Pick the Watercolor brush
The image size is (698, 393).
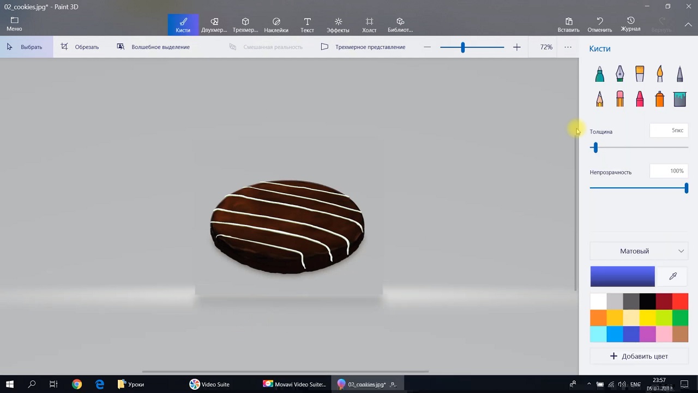660,74
